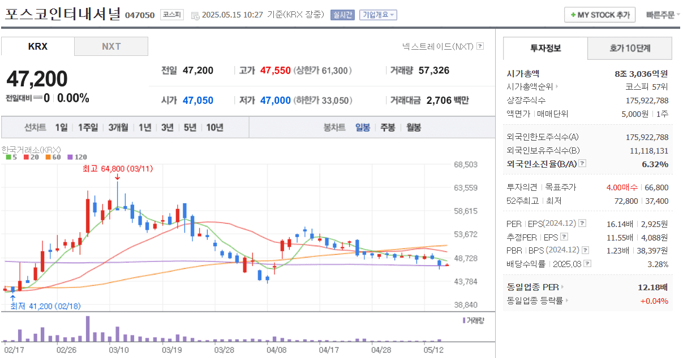Open the 기업개요 dropdown
The image size is (683, 358).
click(x=379, y=15)
